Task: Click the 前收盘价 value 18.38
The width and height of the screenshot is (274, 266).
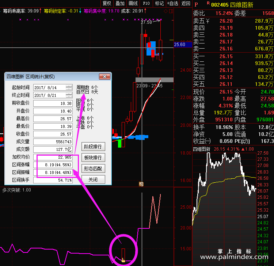Action: point(53,103)
